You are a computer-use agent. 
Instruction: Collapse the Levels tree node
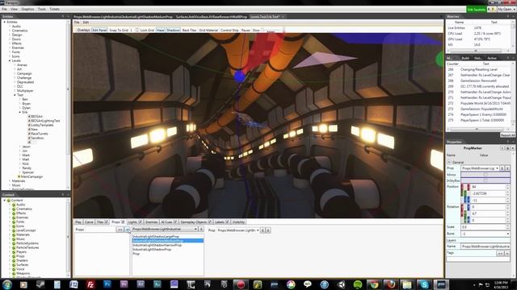coord(10,61)
